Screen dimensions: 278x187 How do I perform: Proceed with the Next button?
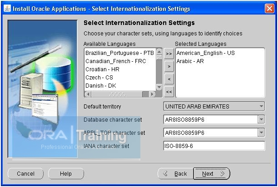[x=212, y=173]
